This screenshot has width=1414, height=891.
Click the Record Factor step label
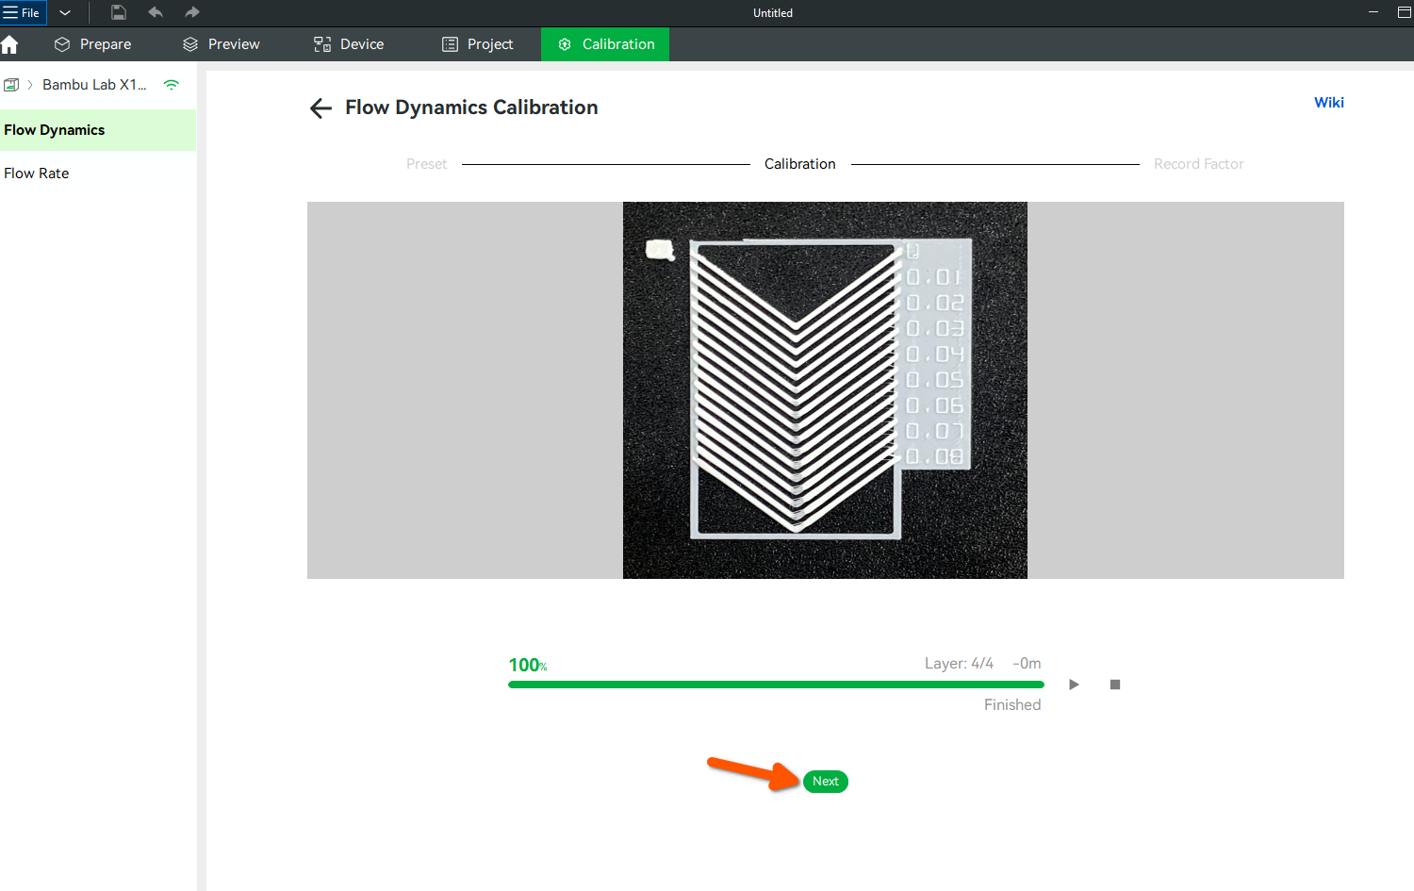click(1199, 164)
